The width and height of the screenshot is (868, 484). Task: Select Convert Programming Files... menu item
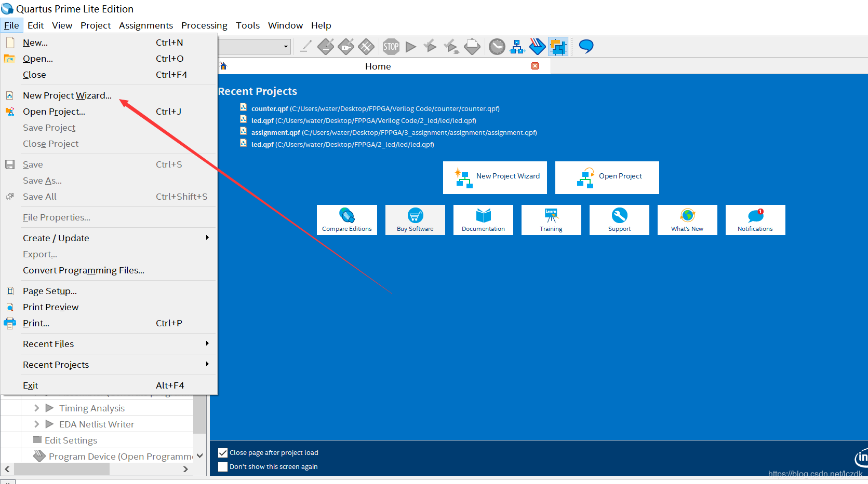pos(109,270)
